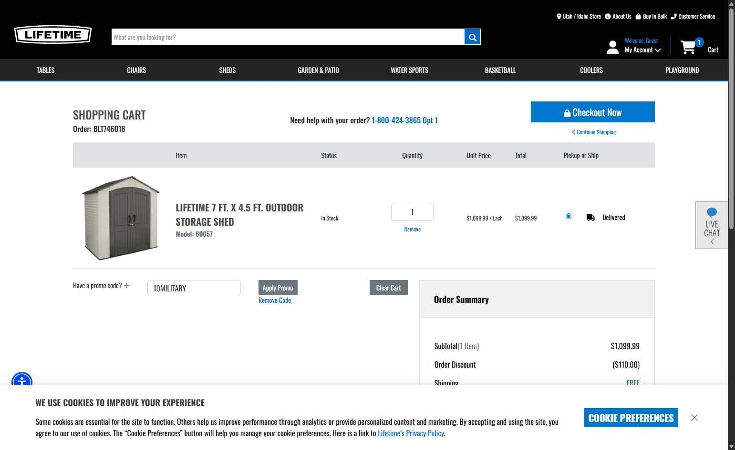Click the Customer Service link text
This screenshot has width=735, height=450.
tap(697, 16)
